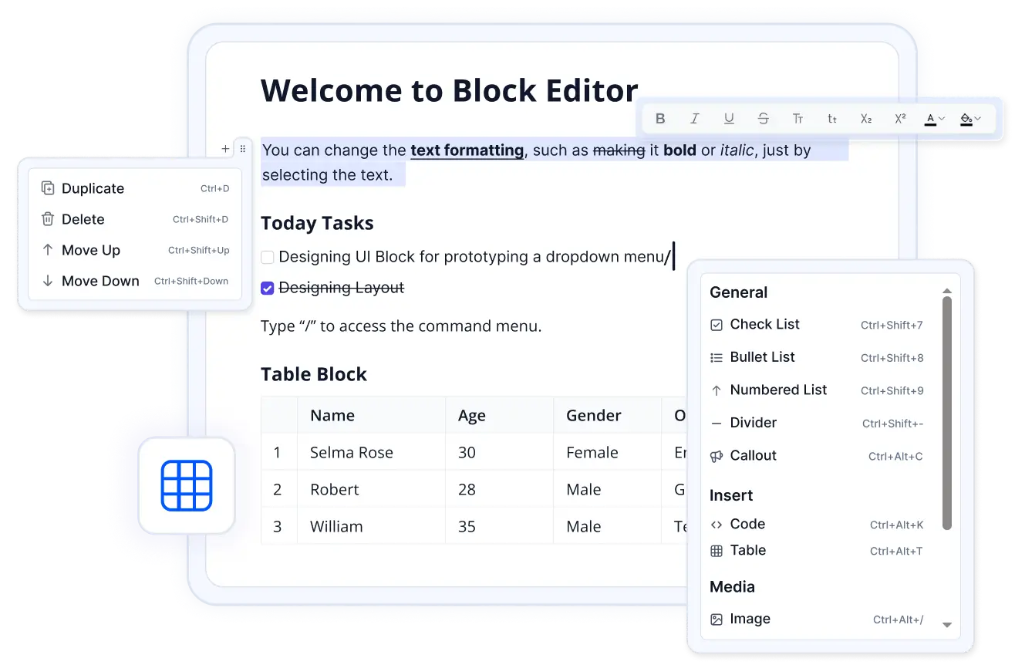
Task: Select Delete from the block context menu
Action: pos(83,219)
